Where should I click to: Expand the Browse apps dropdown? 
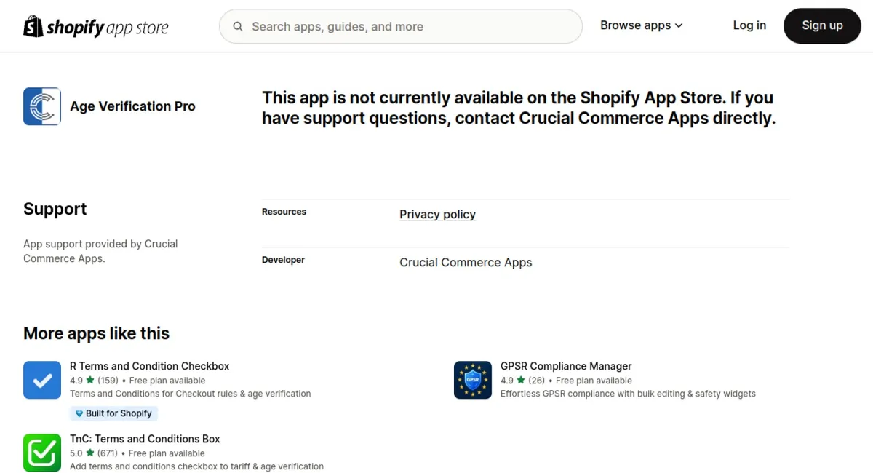[642, 25]
